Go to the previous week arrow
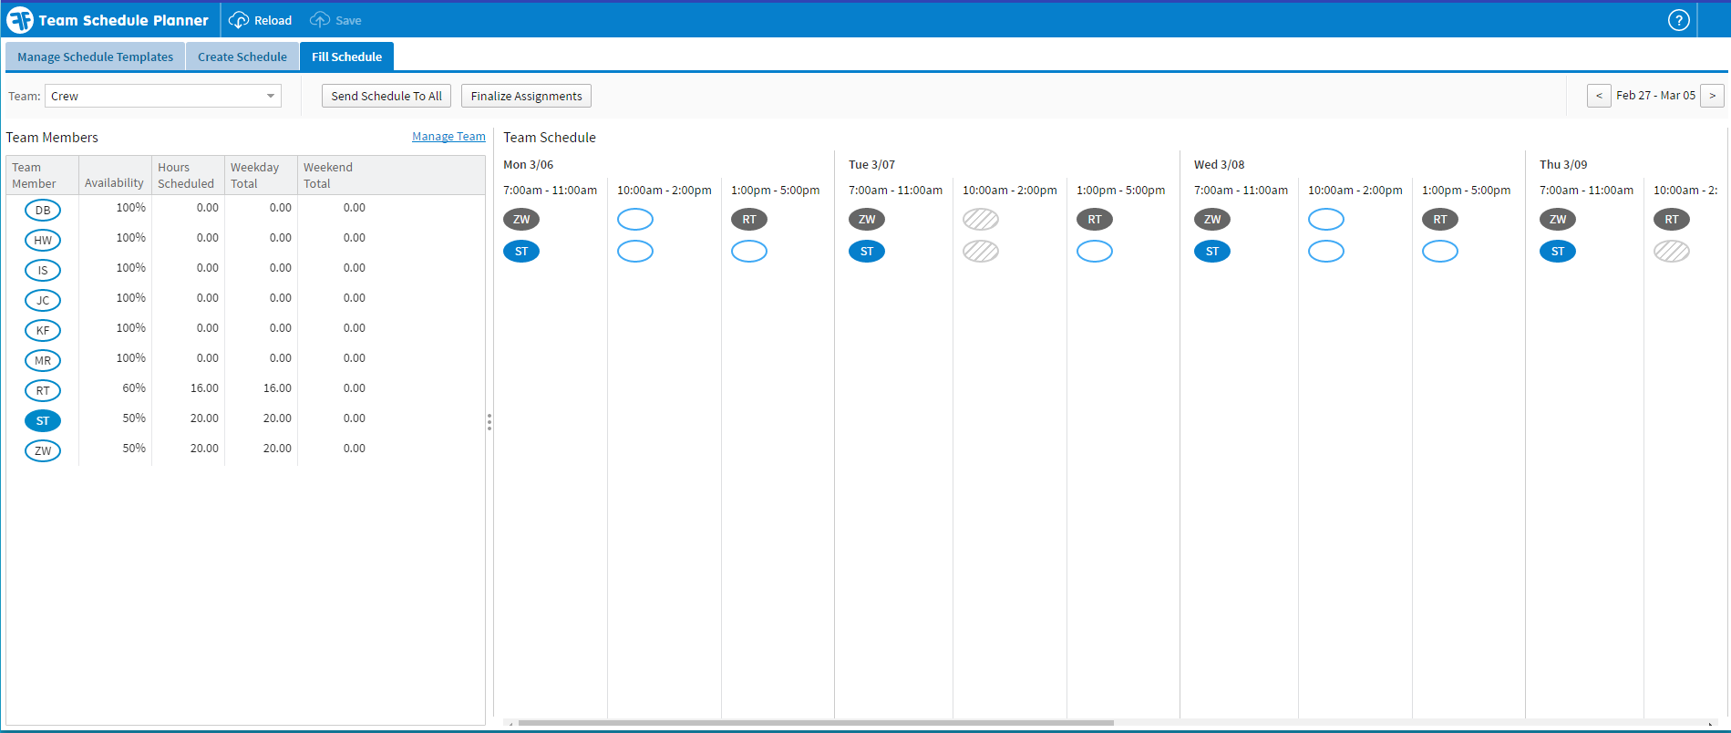This screenshot has height=733, width=1731. pyautogui.click(x=1599, y=96)
